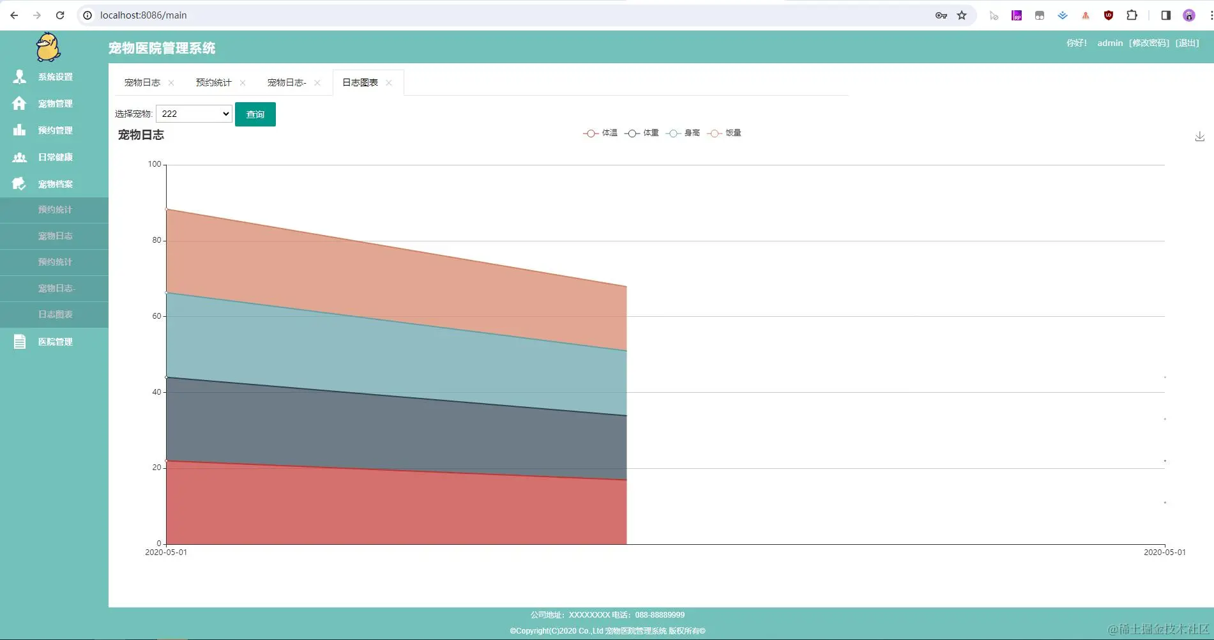Screen dimensions: 1214x640
Task: Click the yellow duck logo
Action: (x=48, y=47)
